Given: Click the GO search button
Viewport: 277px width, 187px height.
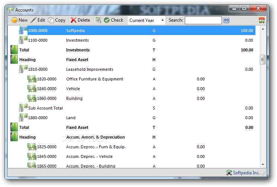Looking at the screenshot, I should pos(226,20).
